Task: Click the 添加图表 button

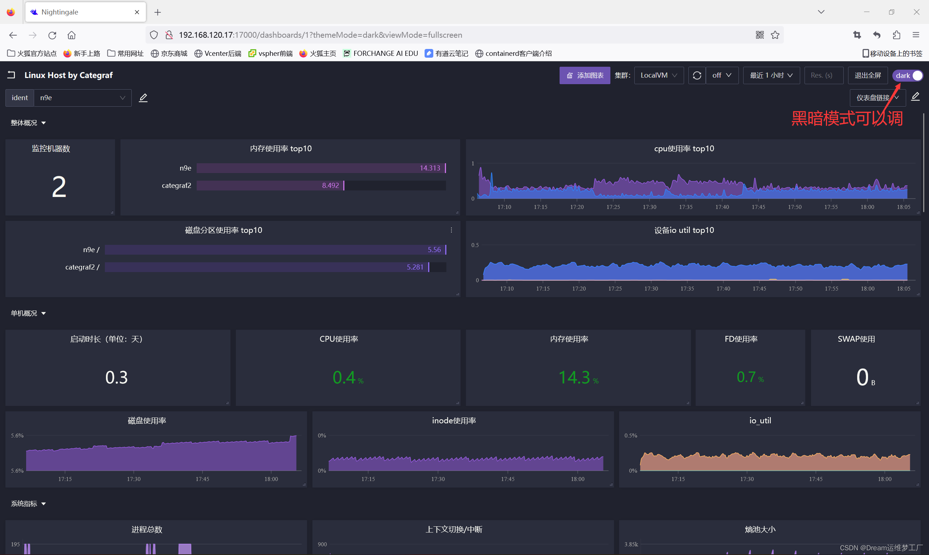Action: [x=584, y=75]
